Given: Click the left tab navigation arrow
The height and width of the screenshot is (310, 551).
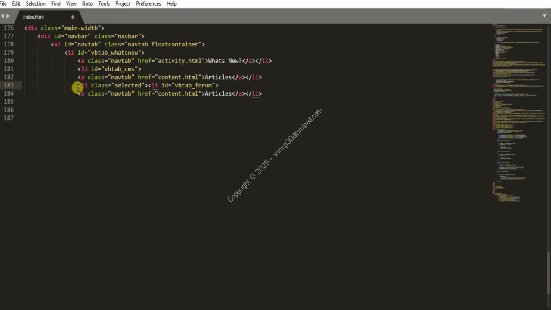Looking at the screenshot, I should tap(3, 16).
